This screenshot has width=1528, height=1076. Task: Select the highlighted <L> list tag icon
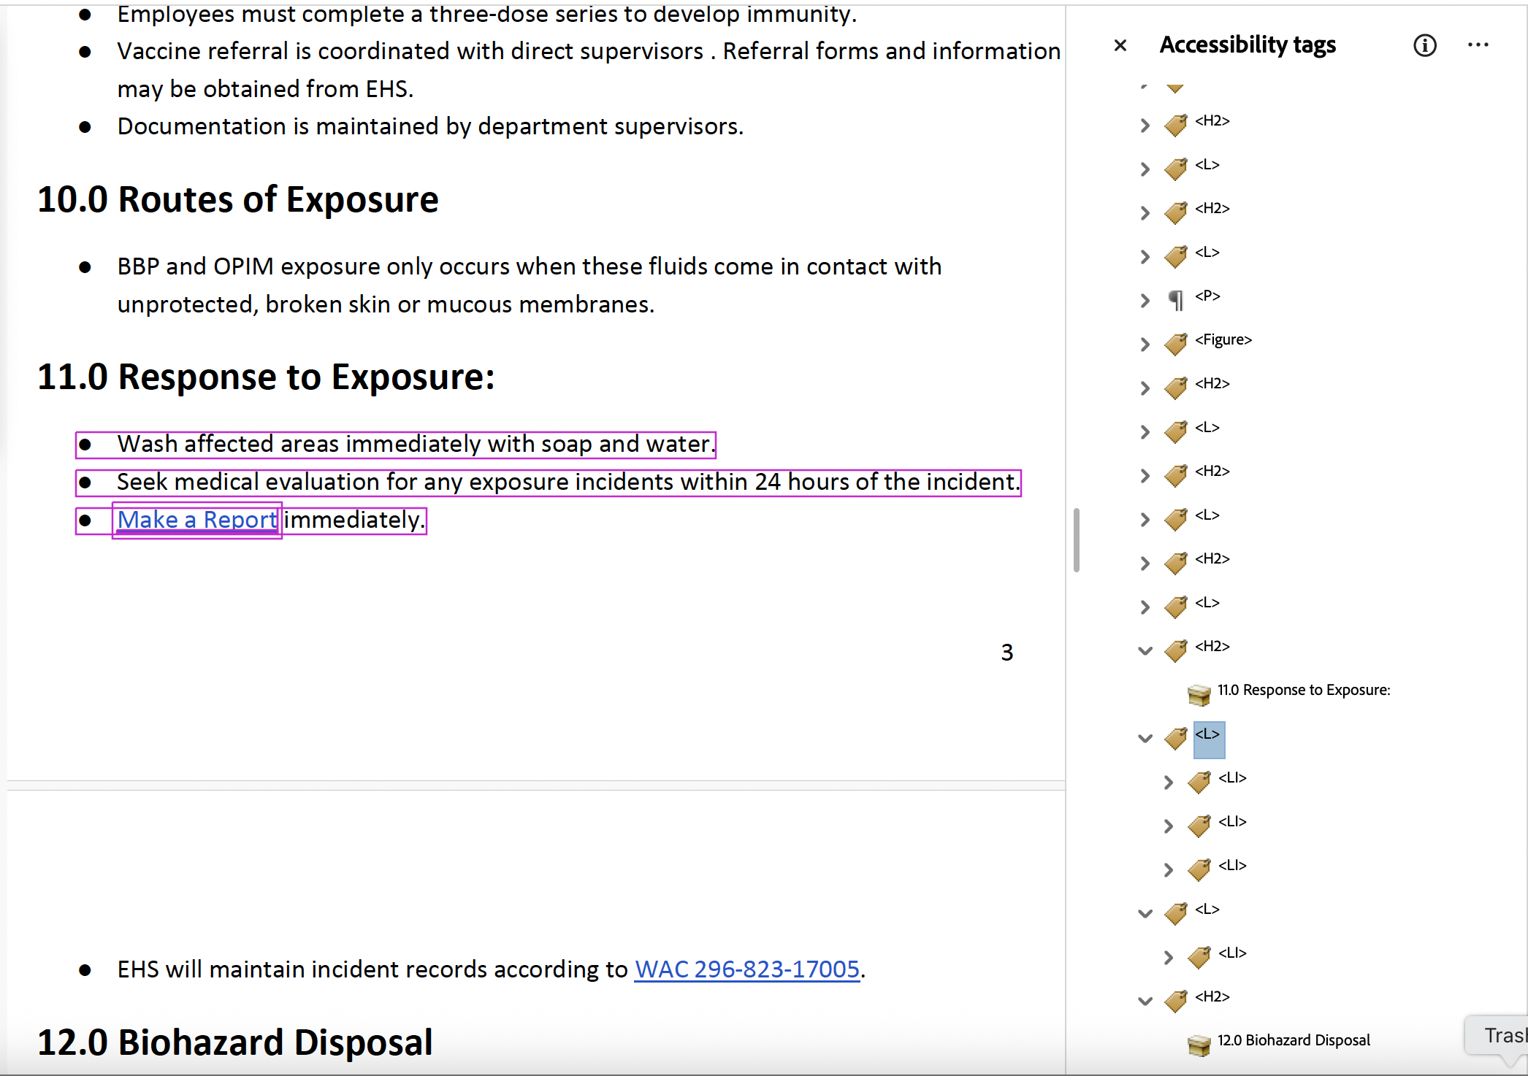coord(1175,738)
